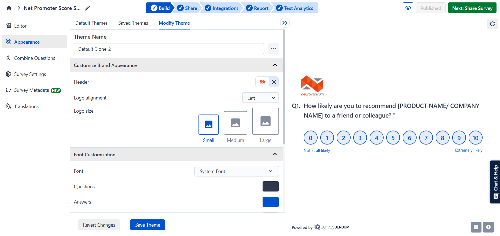
Task: Open the System Font dropdown
Action: coord(236,171)
